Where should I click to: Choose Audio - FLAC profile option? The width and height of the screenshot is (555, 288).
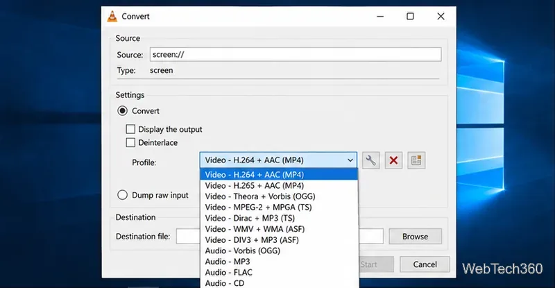pyautogui.click(x=279, y=273)
